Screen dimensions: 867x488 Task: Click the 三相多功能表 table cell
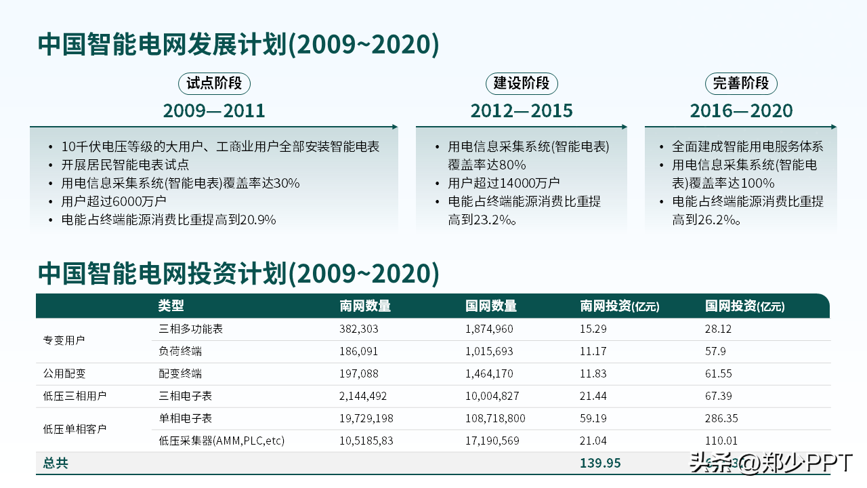(191, 329)
